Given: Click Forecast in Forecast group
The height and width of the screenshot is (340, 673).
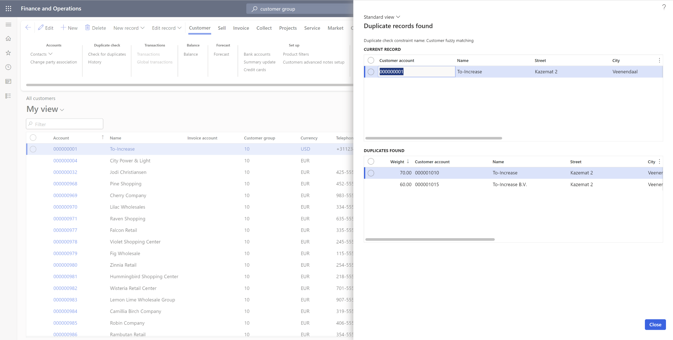Looking at the screenshot, I should pos(221,54).
